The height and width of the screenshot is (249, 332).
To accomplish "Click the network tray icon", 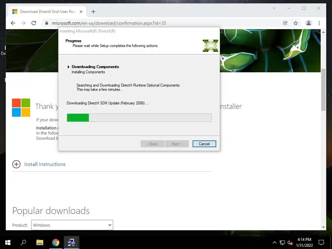I will [x=282, y=243].
